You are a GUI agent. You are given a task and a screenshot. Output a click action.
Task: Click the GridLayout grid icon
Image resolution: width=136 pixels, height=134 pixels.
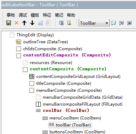(32, 77)
